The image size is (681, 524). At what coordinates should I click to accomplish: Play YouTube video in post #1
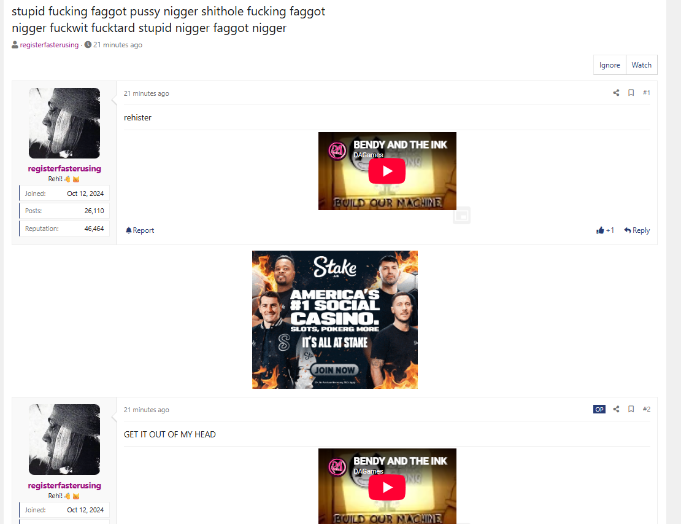click(387, 171)
